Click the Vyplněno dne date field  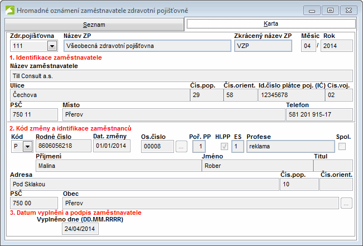(x=80, y=229)
